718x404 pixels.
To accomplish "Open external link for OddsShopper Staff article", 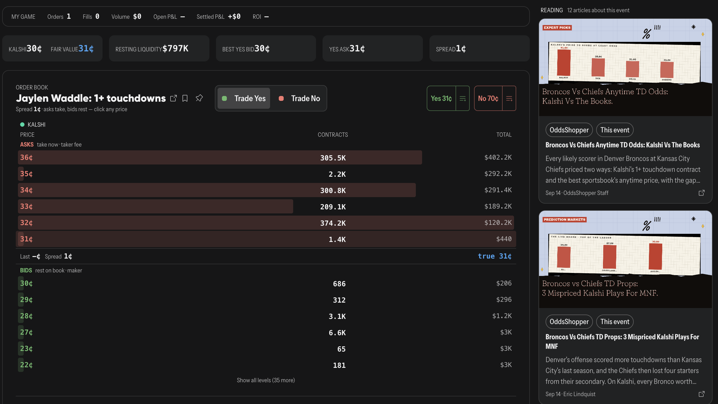I will click(x=702, y=193).
